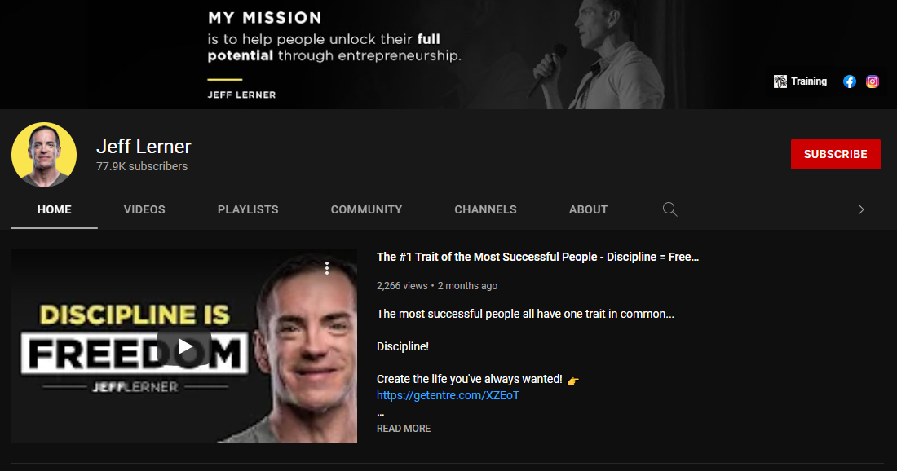
Task: Switch to the Videos tab
Action: 144,209
